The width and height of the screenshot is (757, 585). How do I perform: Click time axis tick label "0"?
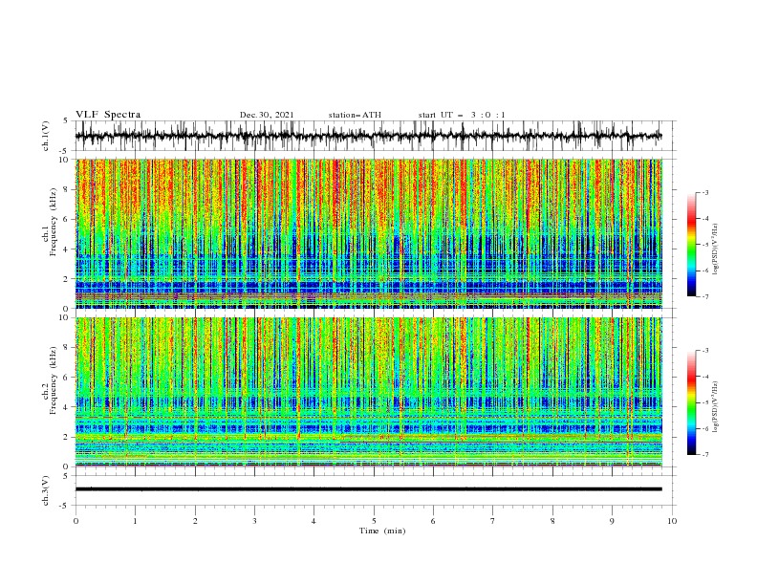pyautogui.click(x=76, y=521)
